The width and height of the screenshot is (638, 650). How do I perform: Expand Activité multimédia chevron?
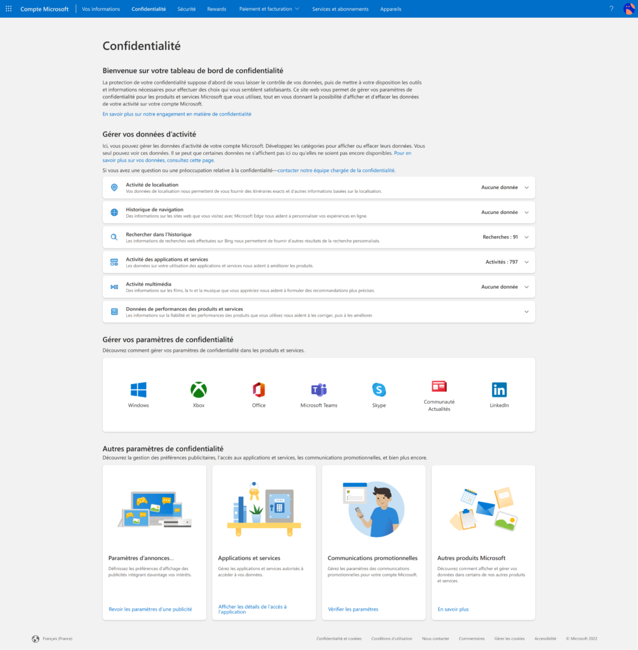point(526,287)
